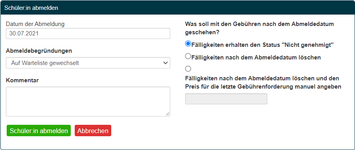Click the red Abbrechen button
The height and width of the screenshot is (150, 355).
click(x=93, y=131)
